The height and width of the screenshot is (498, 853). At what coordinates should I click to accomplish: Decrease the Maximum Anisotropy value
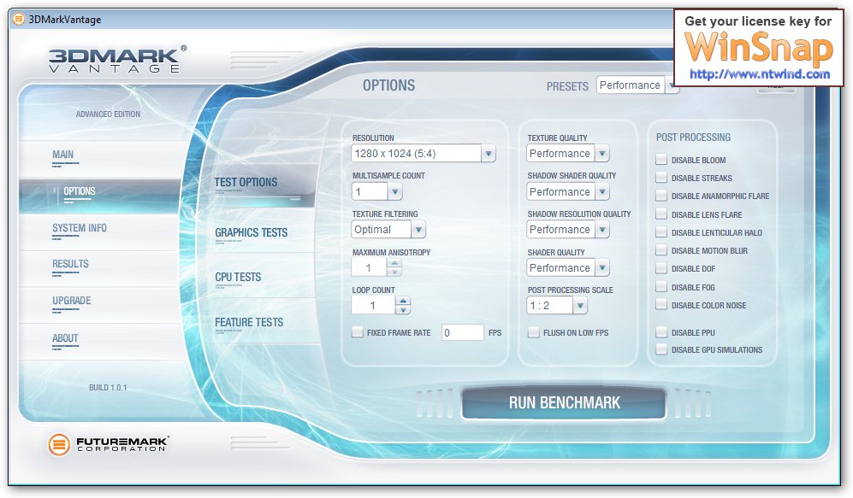point(394,272)
